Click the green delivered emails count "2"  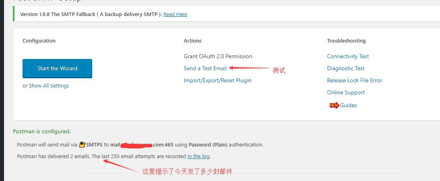tap(72, 157)
